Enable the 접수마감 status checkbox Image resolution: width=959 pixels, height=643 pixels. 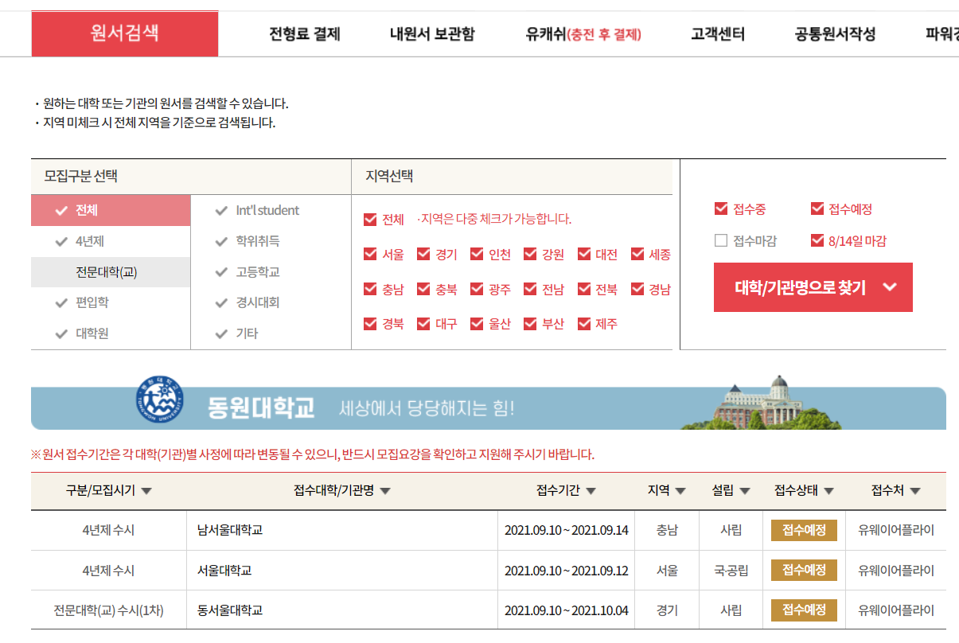coord(721,240)
